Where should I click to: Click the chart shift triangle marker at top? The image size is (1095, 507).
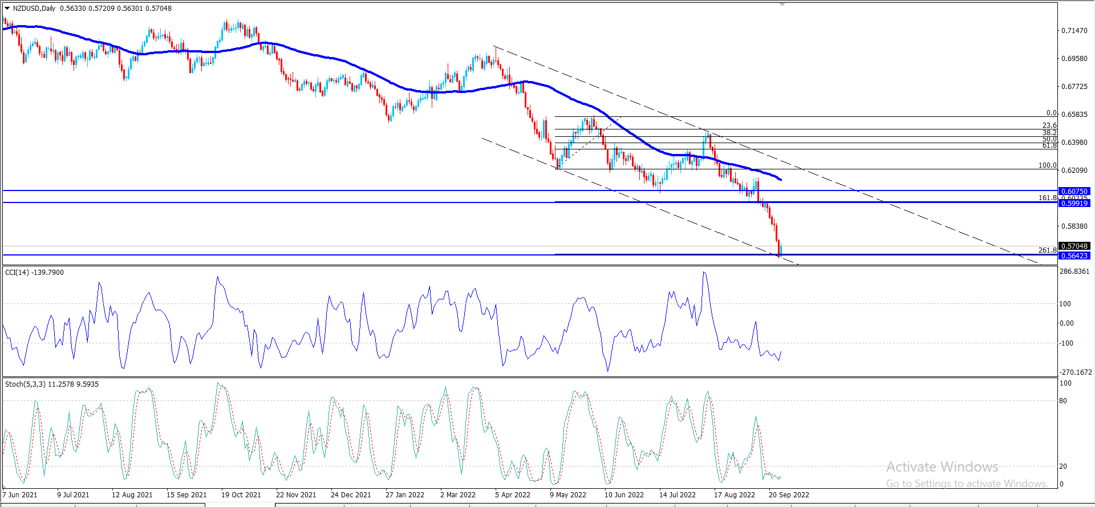[782, 5]
